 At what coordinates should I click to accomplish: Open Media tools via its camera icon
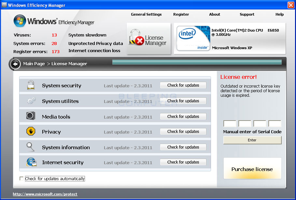[30, 116]
